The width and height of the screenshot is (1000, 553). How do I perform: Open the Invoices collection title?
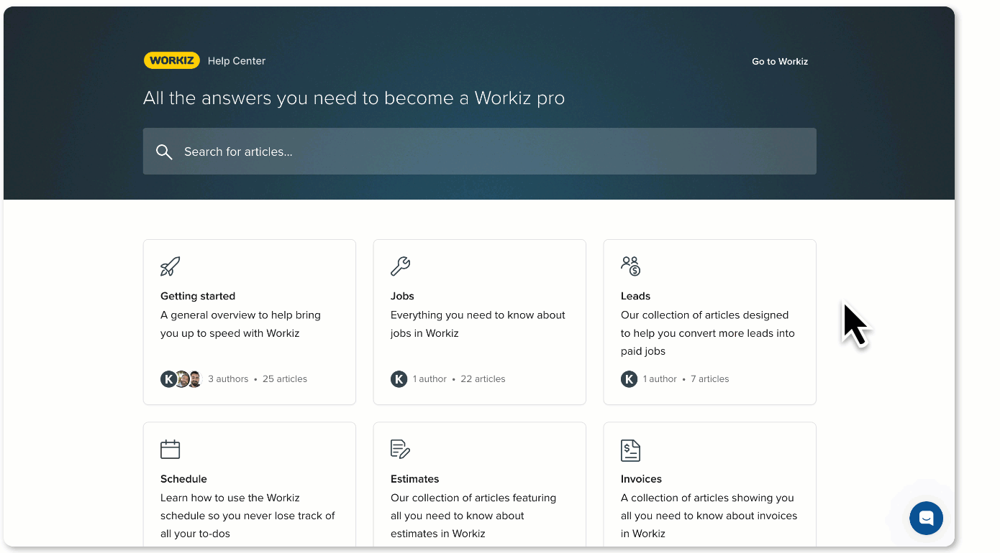[x=641, y=479]
